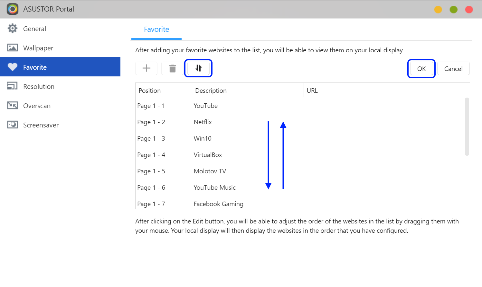Image resolution: width=482 pixels, height=287 pixels.
Task: Click Page 1 - 2 position cell
Action: 151,122
